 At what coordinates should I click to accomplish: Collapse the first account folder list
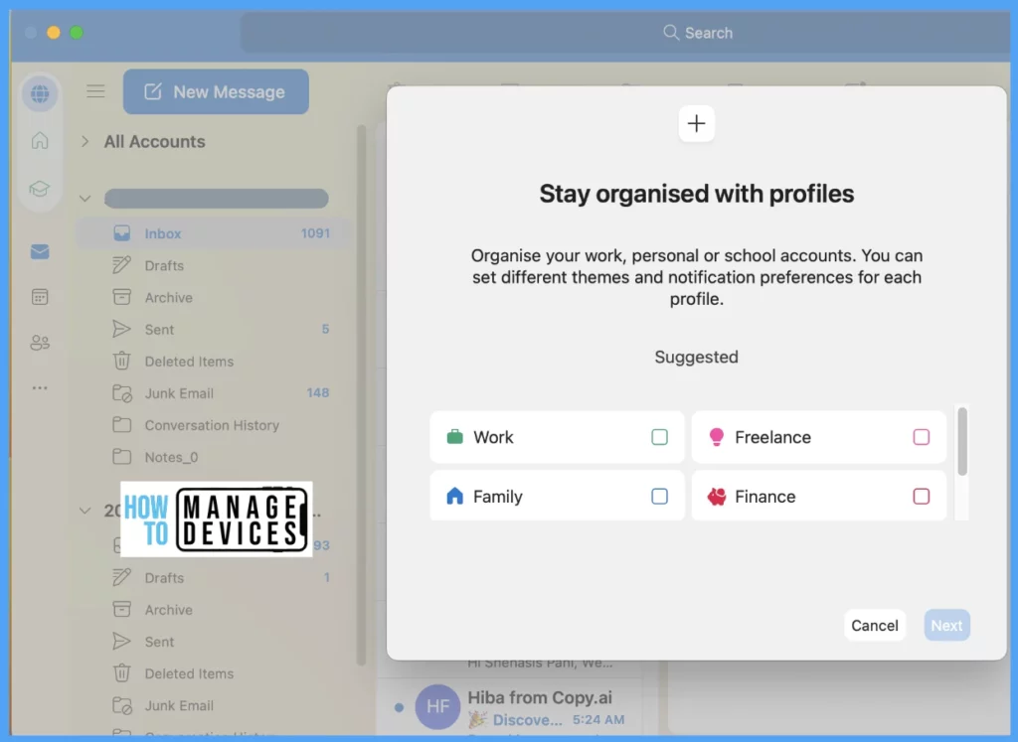pos(85,199)
